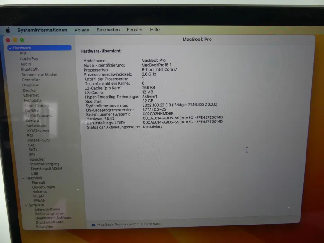Select Speicher in the sidebar
The width and height of the screenshot is (324, 243).
(37, 159)
